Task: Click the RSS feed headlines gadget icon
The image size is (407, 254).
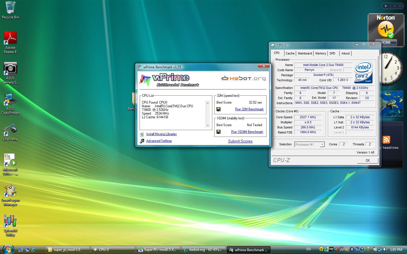Action: 386,140
